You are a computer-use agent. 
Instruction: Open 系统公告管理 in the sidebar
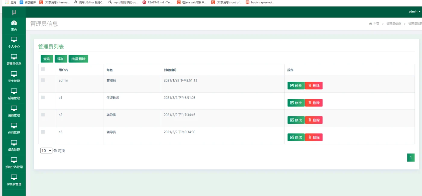click(14, 163)
